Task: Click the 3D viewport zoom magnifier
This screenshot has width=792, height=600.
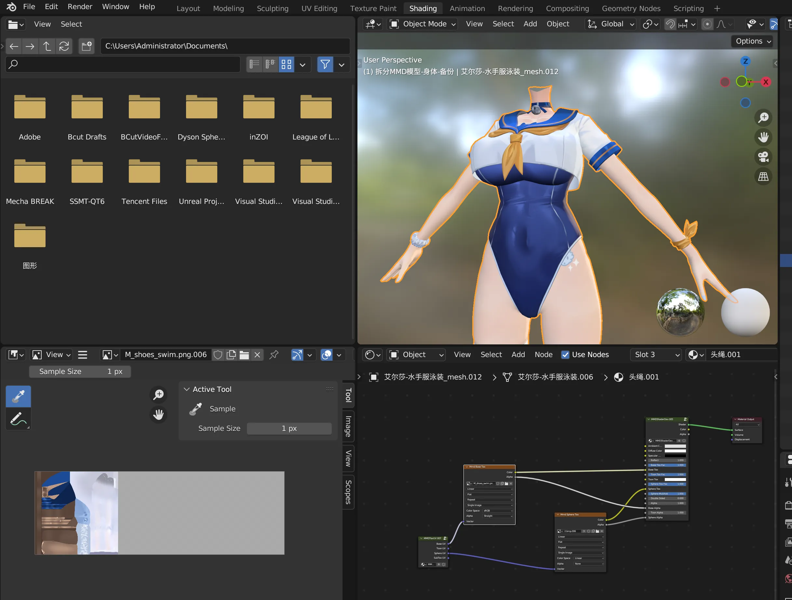Action: (x=763, y=117)
